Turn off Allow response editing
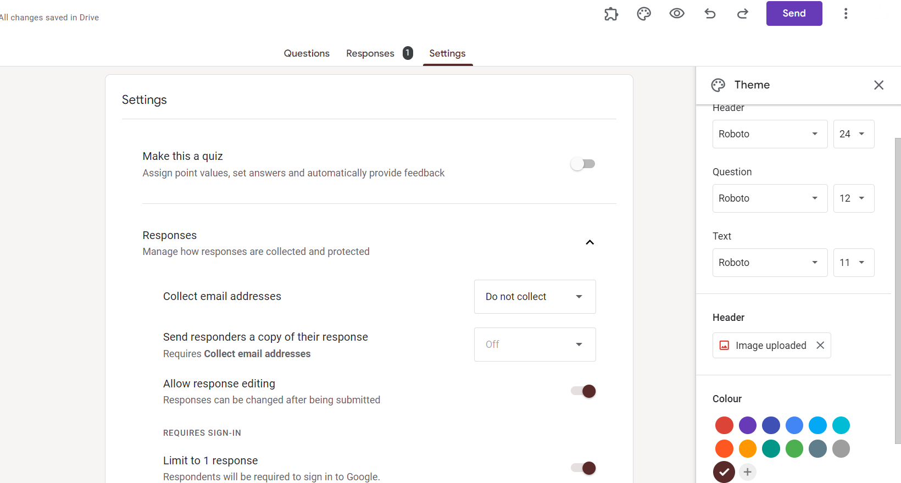This screenshot has width=901, height=483. pyautogui.click(x=583, y=391)
